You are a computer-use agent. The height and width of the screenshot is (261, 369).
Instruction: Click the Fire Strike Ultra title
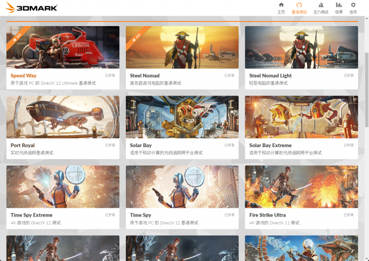[x=268, y=215]
